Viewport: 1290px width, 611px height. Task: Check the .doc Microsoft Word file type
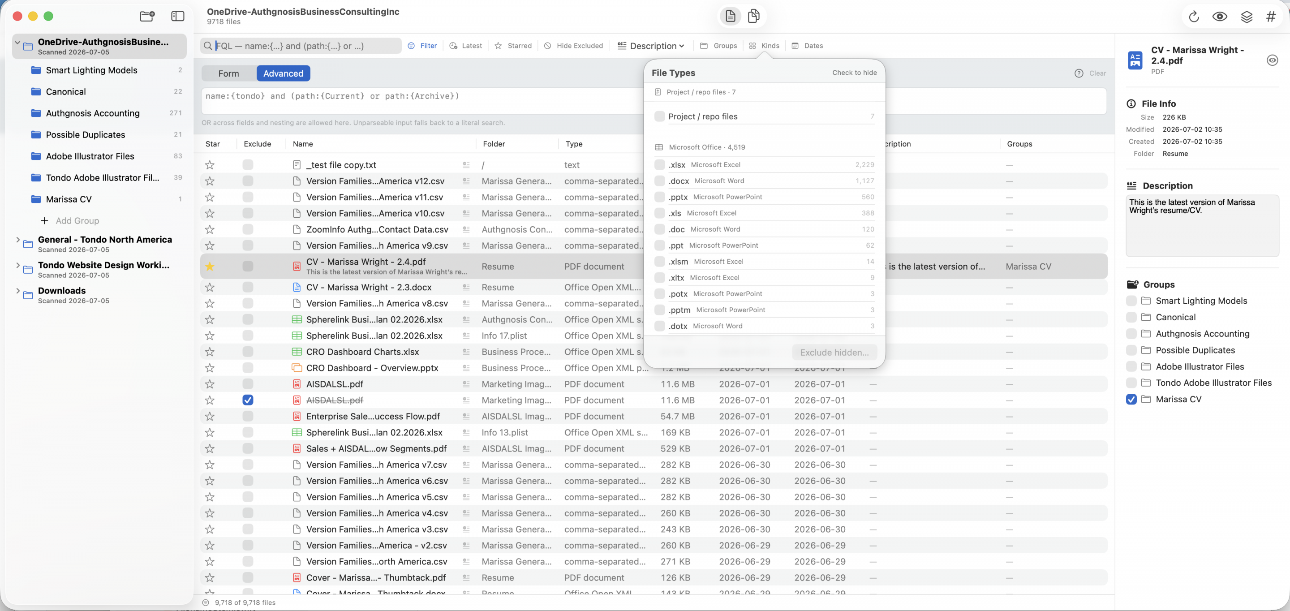pyautogui.click(x=659, y=229)
